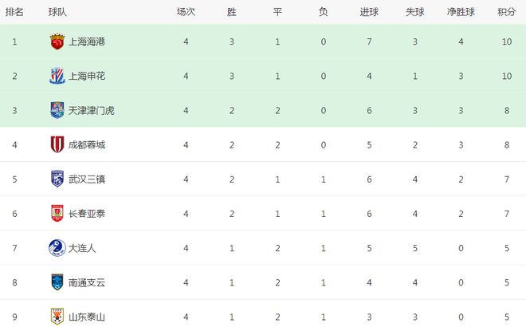Click the 失球 column header
The height and width of the screenshot is (327, 526).
(x=415, y=12)
